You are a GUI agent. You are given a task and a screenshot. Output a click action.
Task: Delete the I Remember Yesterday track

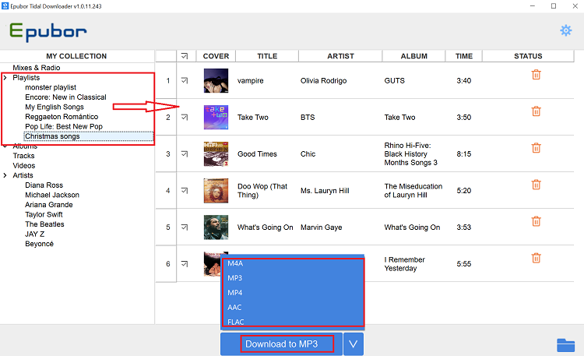[536, 258]
